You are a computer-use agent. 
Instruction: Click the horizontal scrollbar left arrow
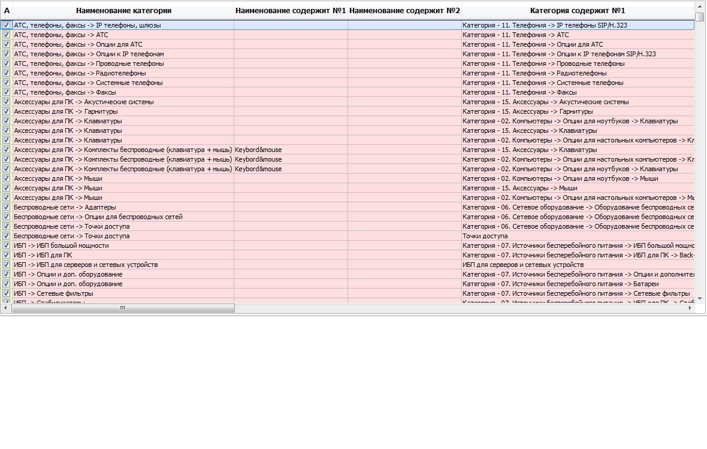coord(5,308)
